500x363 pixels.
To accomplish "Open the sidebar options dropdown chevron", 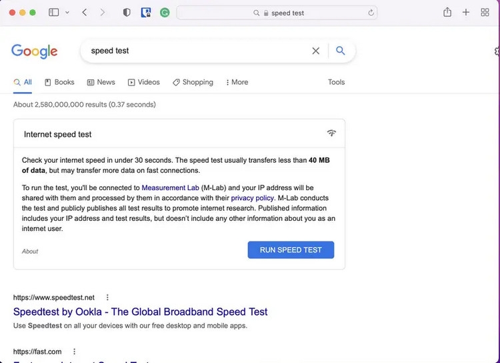I will 67,13.
